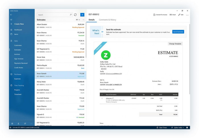Switch to the Details tab
Screen dimensions: 199x138
(92, 20)
